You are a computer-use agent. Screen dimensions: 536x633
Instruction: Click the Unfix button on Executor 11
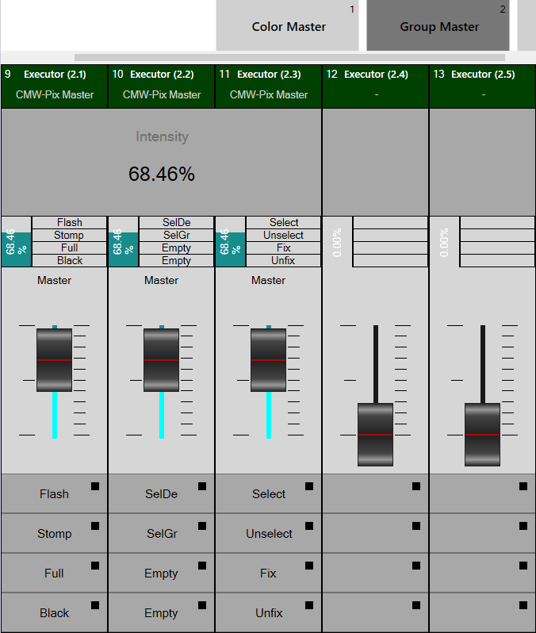(x=268, y=612)
